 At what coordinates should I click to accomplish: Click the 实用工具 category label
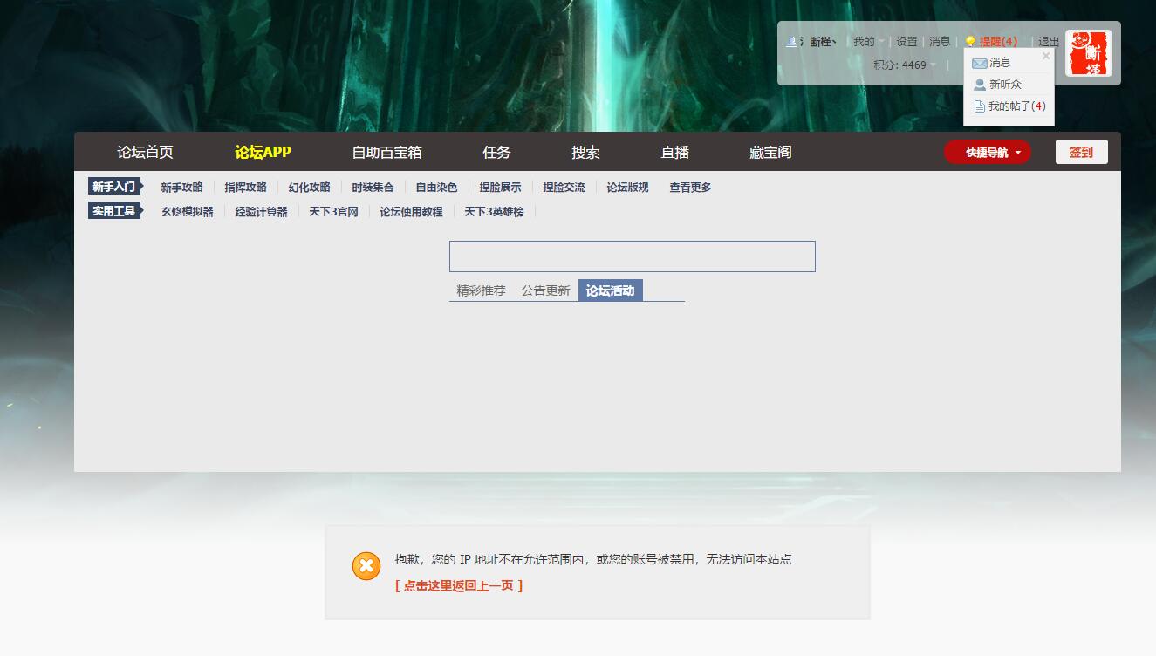tap(114, 211)
